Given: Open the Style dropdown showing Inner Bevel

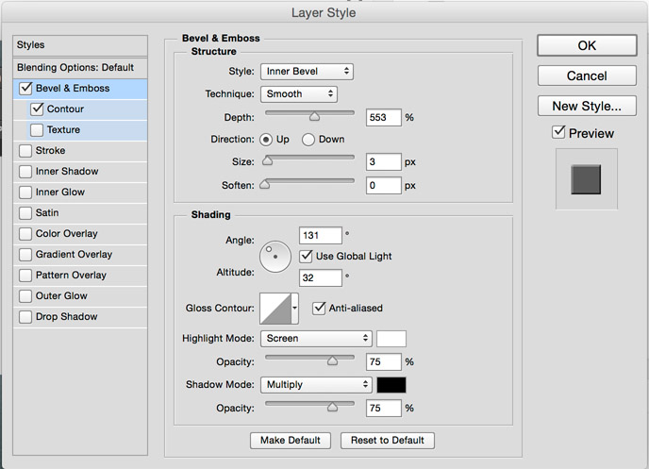Looking at the screenshot, I should [307, 72].
